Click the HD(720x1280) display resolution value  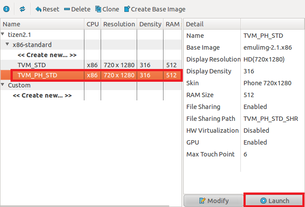click(264, 59)
